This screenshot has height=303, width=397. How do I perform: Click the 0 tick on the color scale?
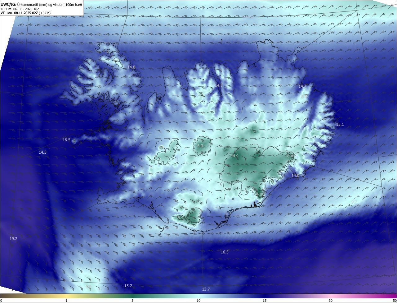(x=1, y=301)
